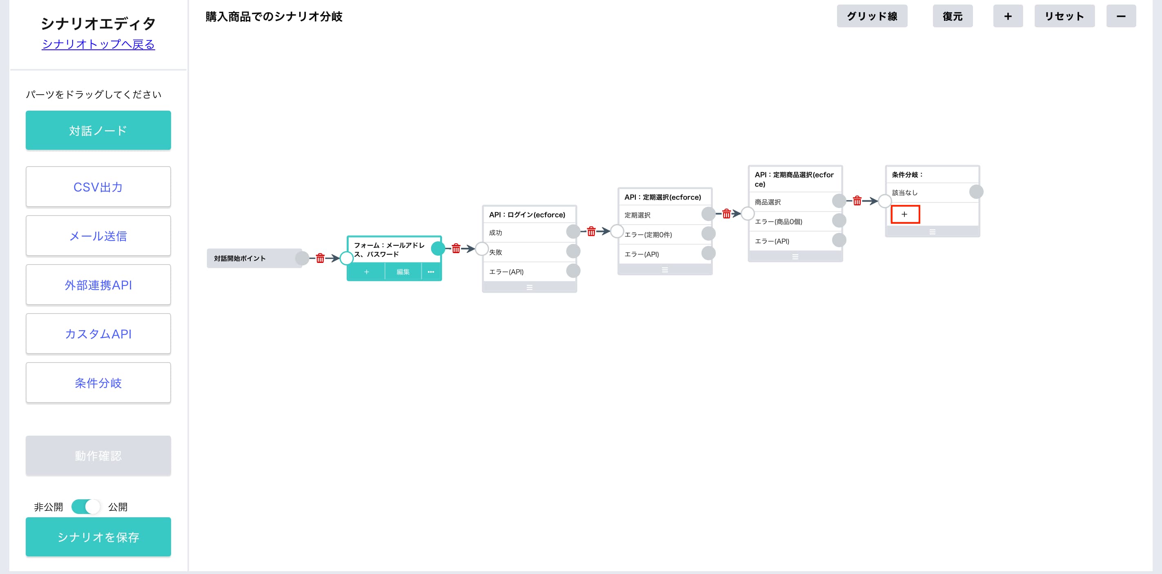Viewport: 1162px width, 574px height.
Task: Add condition with plus in 条件分岐 node
Action: click(x=905, y=214)
